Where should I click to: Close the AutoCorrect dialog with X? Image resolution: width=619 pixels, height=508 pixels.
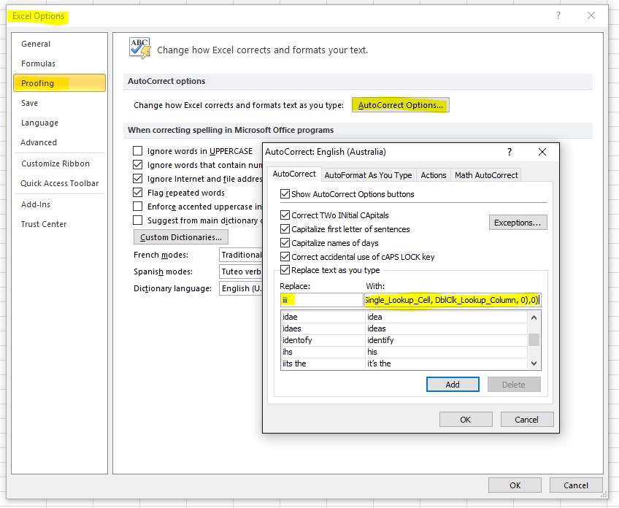click(542, 152)
